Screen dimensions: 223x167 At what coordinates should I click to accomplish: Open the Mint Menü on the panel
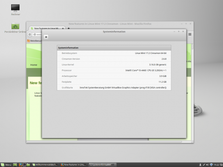tap(6, 165)
